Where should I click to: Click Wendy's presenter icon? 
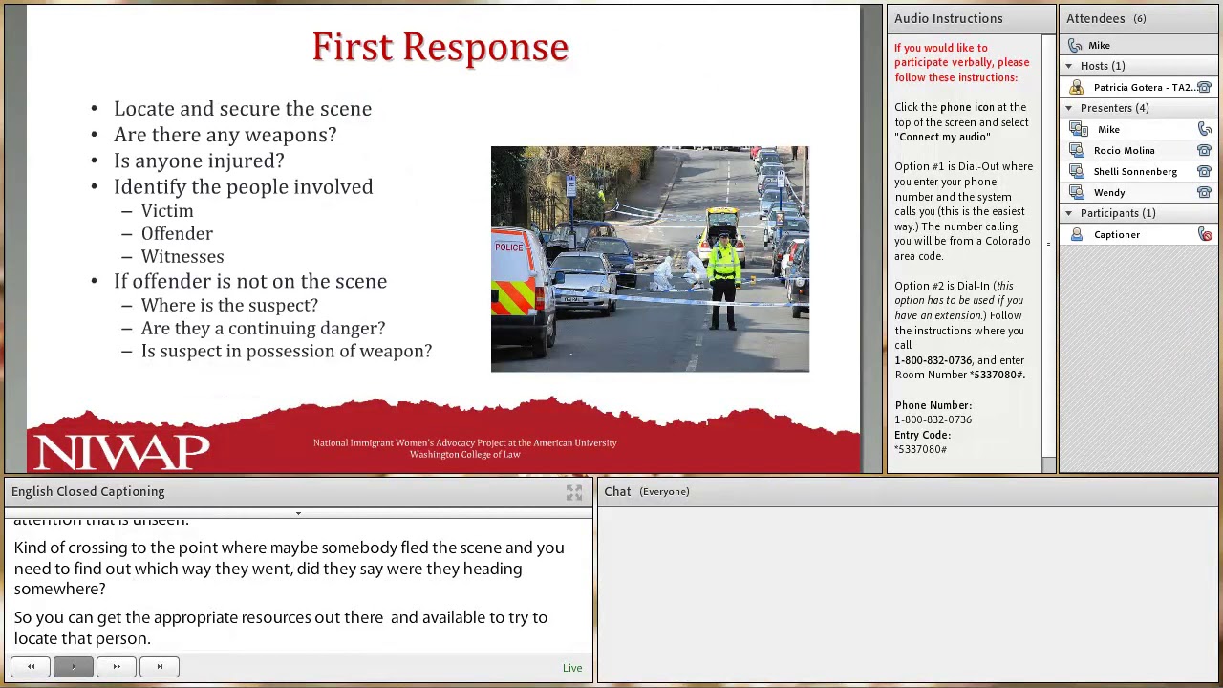[x=1077, y=193]
